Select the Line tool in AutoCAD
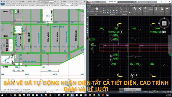Image resolution: width=172 pixels, height=97 pixels. (88, 9)
